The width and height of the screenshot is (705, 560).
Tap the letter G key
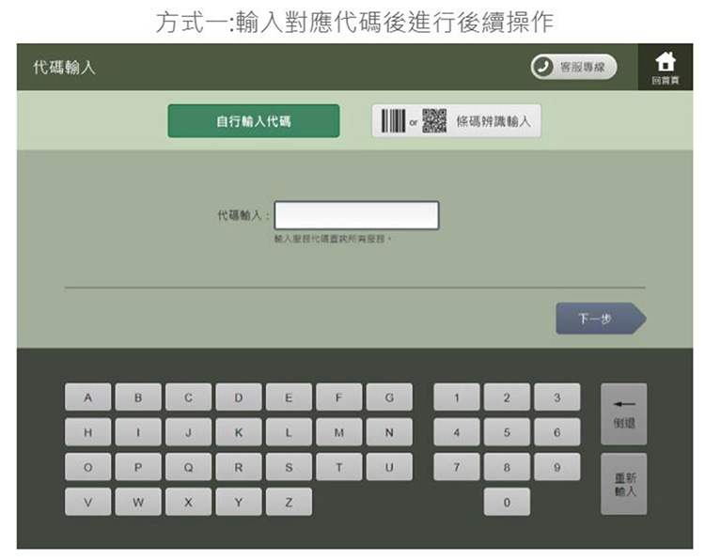click(x=389, y=397)
